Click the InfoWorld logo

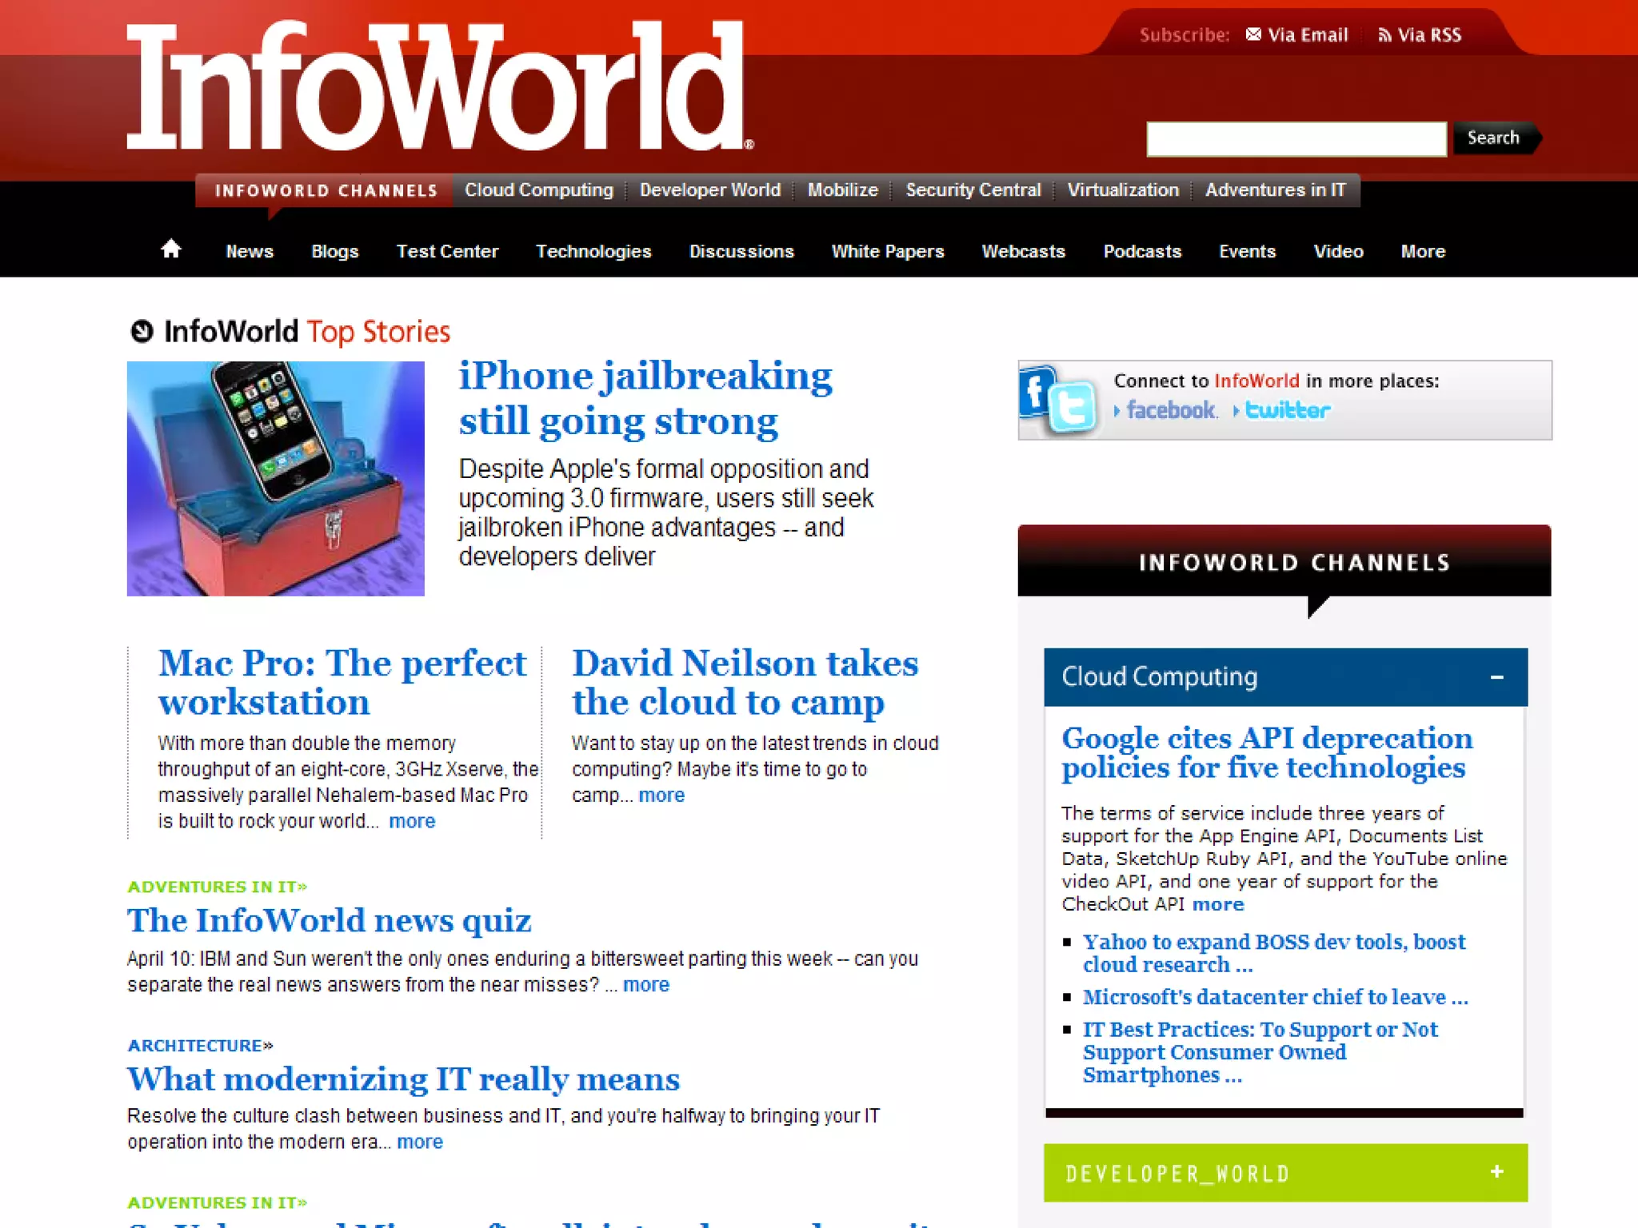coord(439,86)
